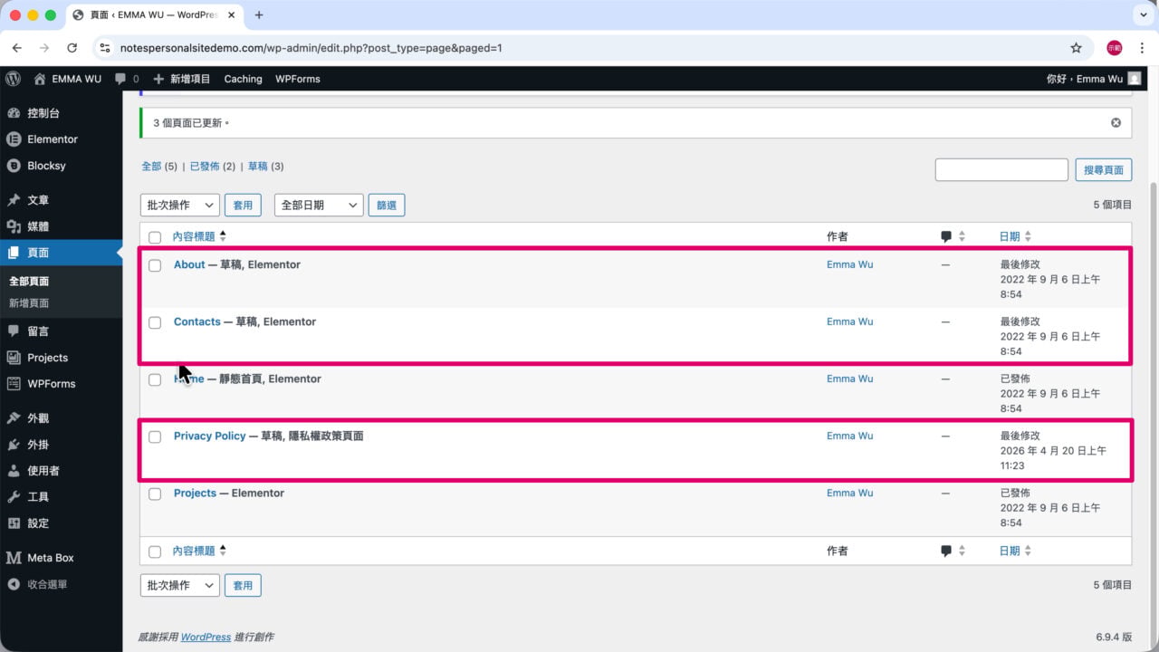The image size is (1159, 652).
Task: Expand the bottom bulk actions dropdown
Action: pos(180,585)
